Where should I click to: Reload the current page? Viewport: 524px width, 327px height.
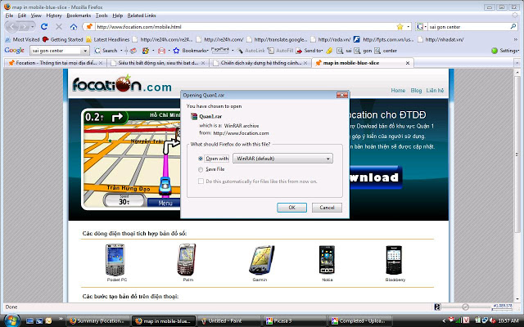(44, 26)
